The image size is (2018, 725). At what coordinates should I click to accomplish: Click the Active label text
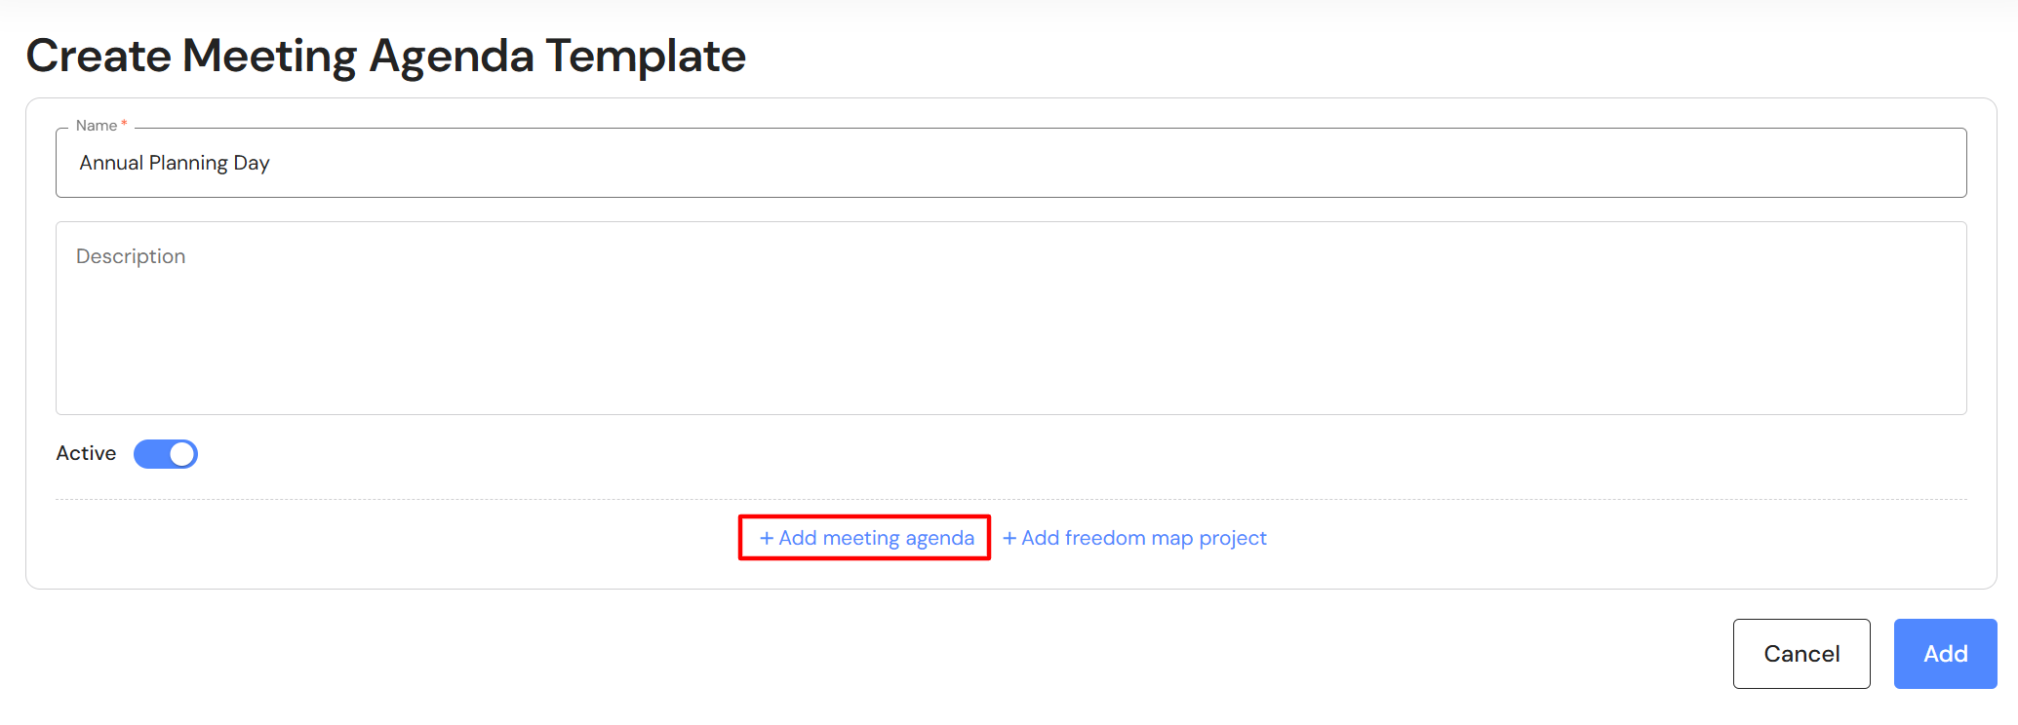tap(86, 453)
